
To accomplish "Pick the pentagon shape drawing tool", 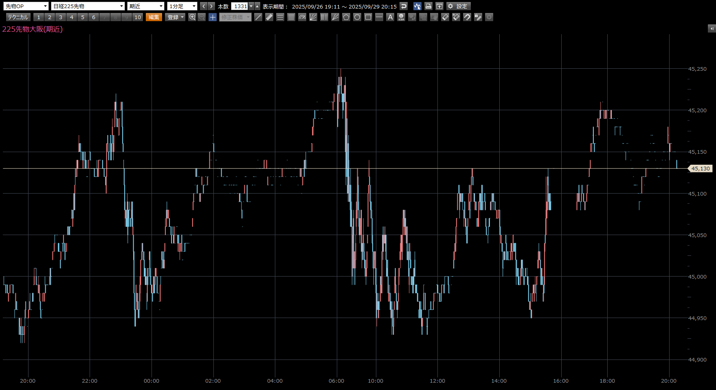I will [346, 17].
